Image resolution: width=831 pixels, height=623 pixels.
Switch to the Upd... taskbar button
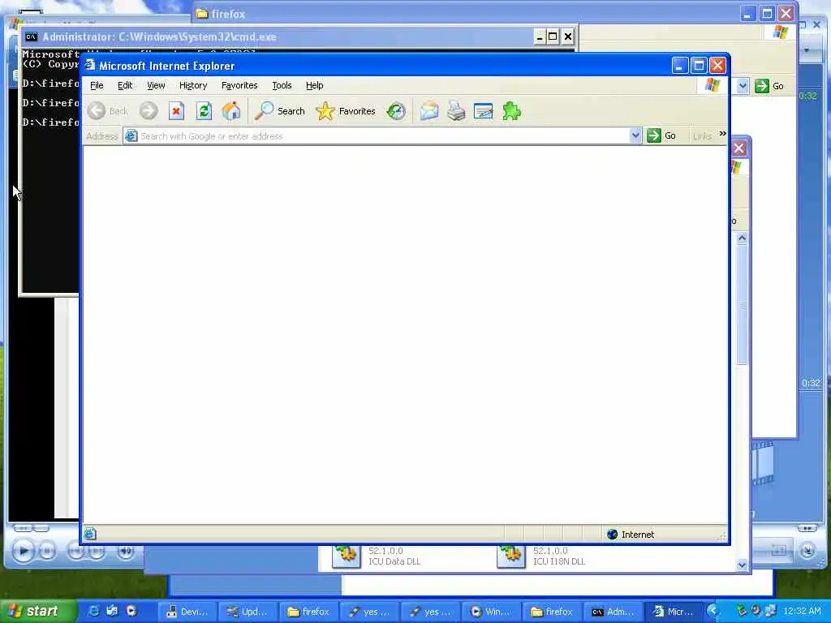pyautogui.click(x=248, y=612)
